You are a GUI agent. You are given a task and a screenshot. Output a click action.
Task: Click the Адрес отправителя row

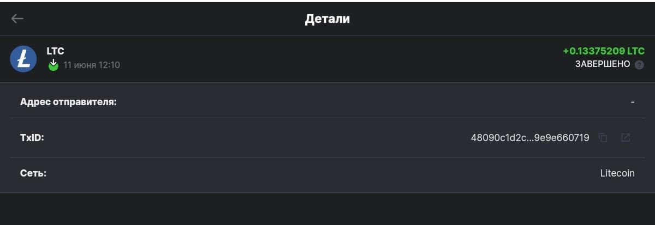click(327, 102)
